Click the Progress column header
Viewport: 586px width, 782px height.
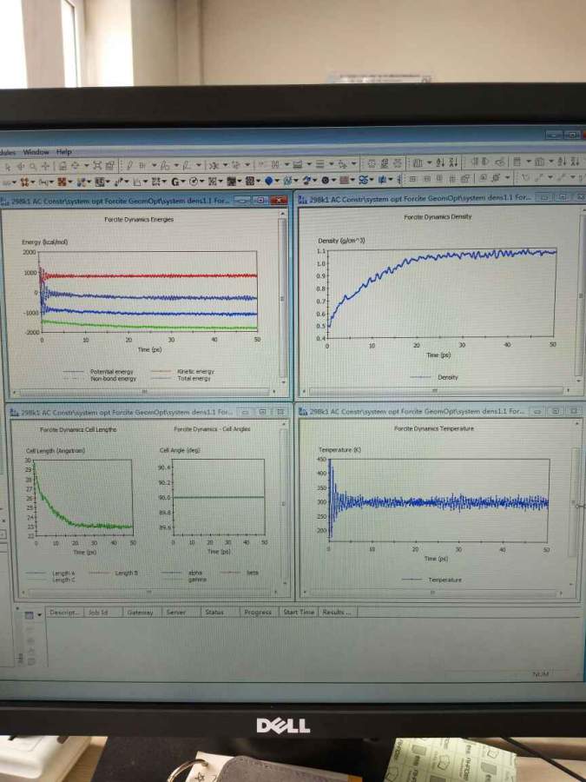pos(258,612)
